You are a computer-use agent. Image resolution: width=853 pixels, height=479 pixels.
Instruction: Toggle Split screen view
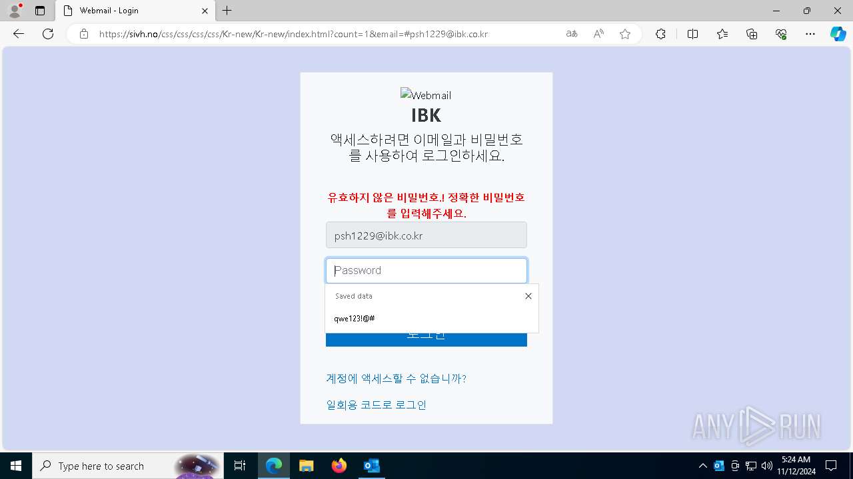point(692,34)
